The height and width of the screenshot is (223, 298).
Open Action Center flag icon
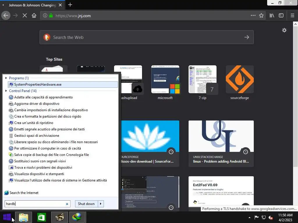(x=257, y=217)
